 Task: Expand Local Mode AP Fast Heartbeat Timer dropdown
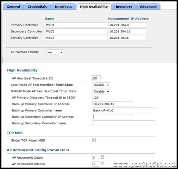click(x=101, y=85)
